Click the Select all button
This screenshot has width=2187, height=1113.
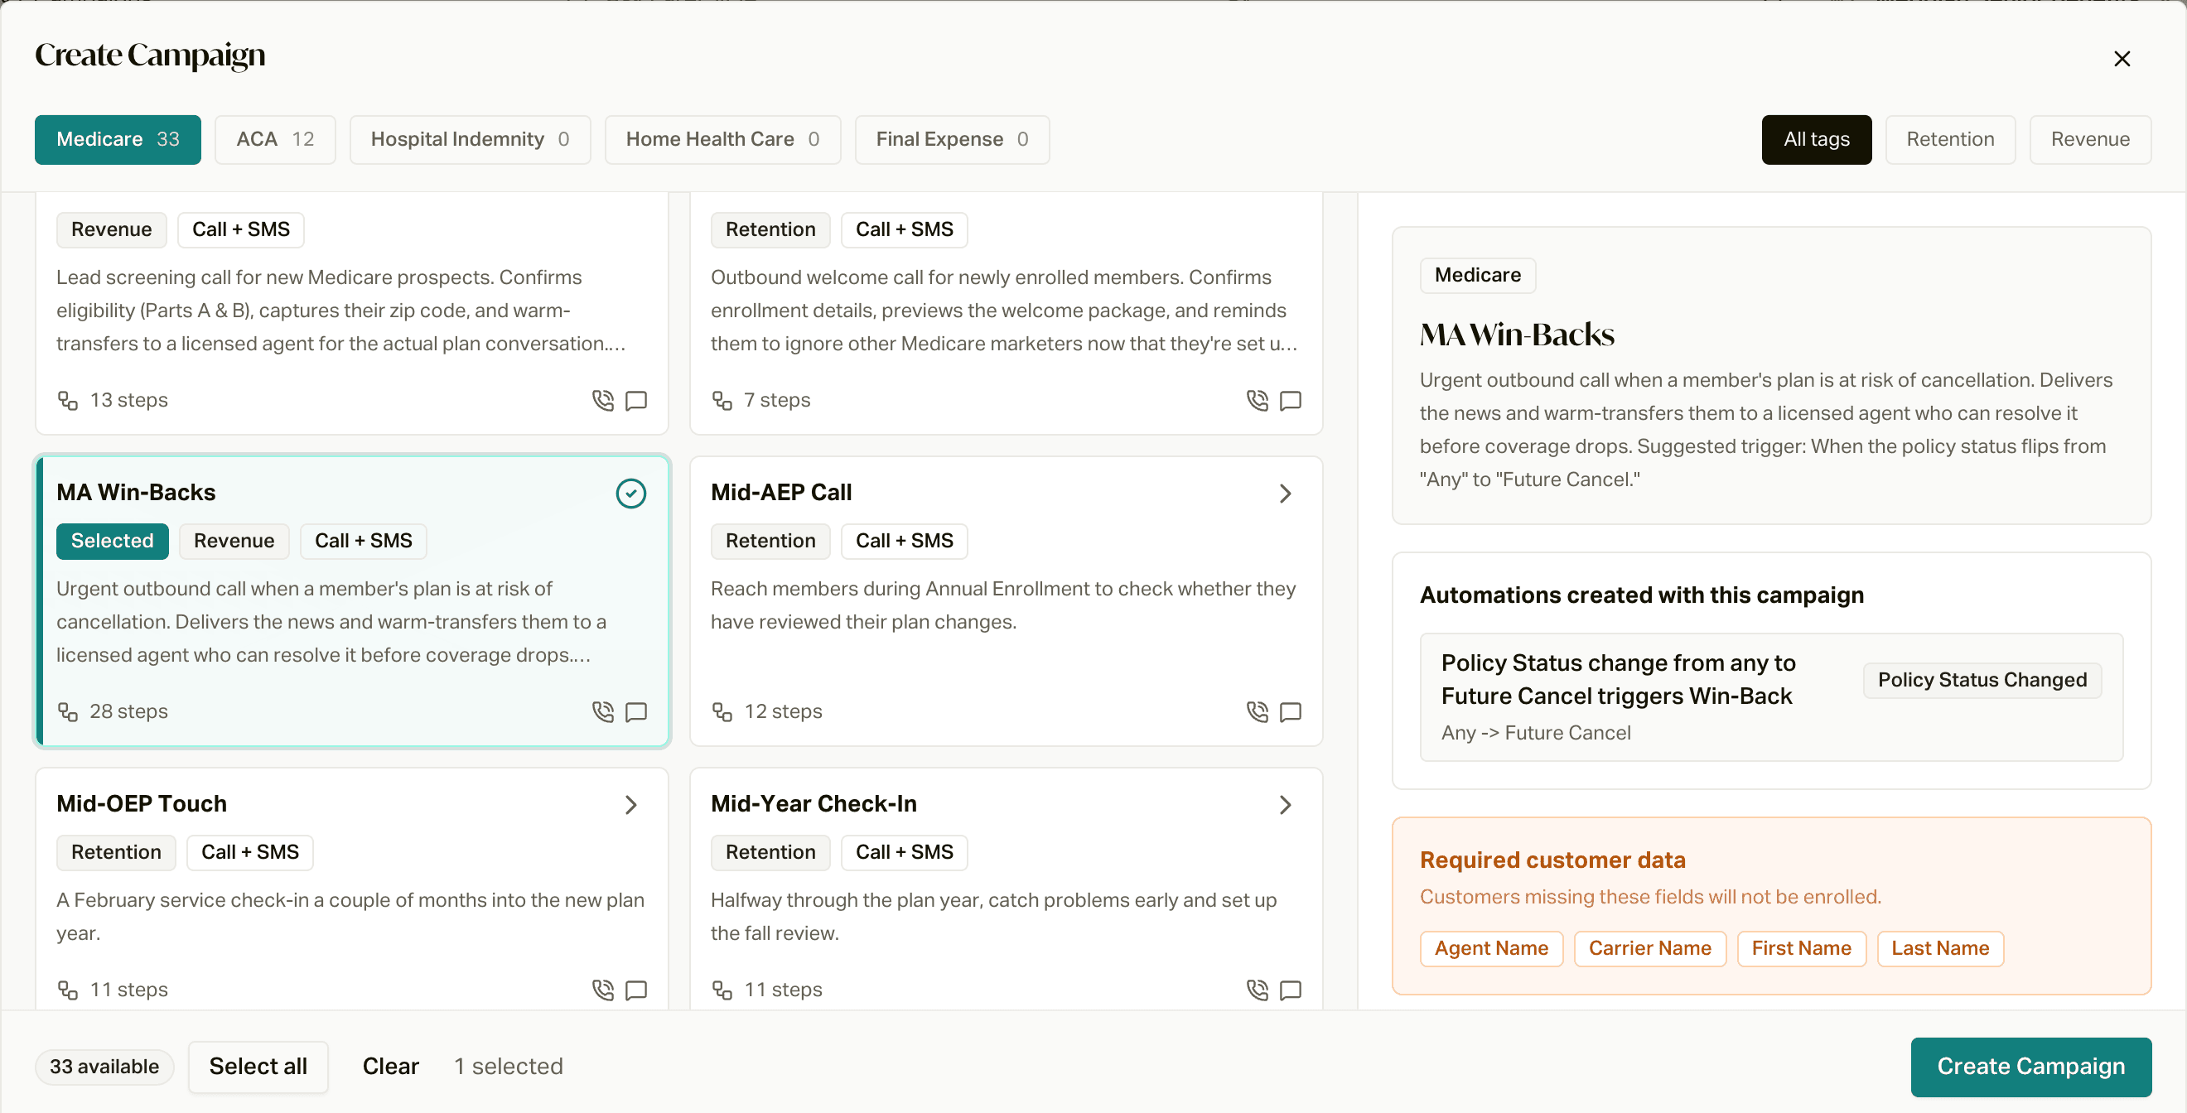coord(258,1067)
